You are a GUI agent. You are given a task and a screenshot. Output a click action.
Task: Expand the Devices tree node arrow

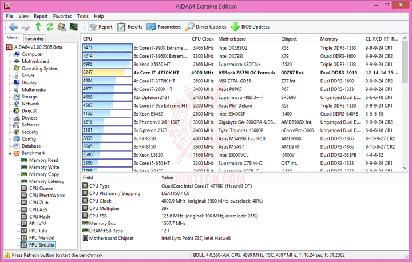click(10, 118)
